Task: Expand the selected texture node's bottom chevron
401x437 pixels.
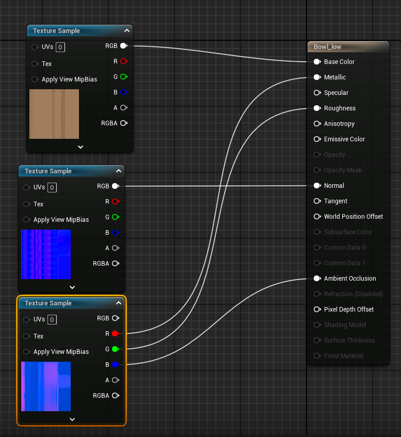Action: [x=72, y=419]
